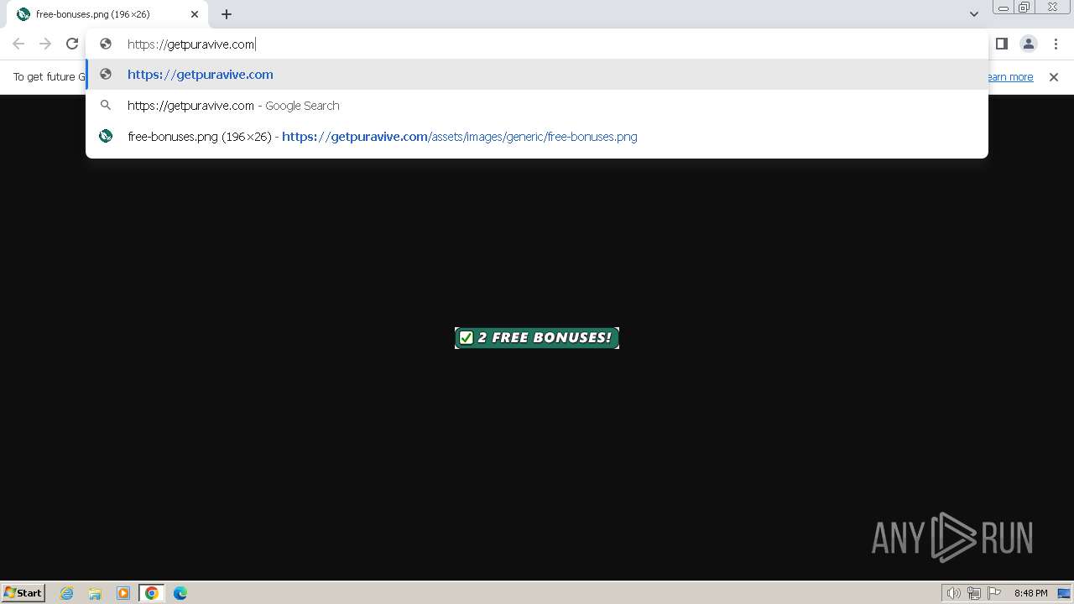Dismiss the infobar with X button

pyautogui.click(x=1054, y=77)
